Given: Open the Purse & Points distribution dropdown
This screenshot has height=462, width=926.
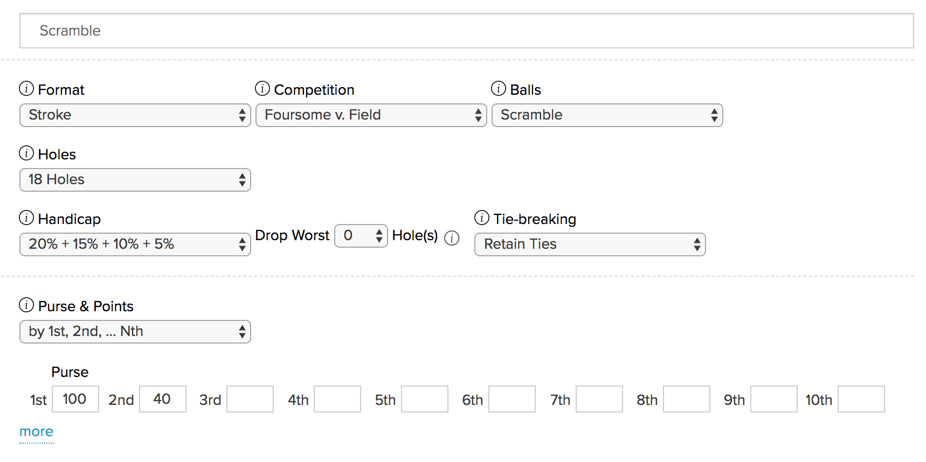Looking at the screenshot, I should click(135, 332).
